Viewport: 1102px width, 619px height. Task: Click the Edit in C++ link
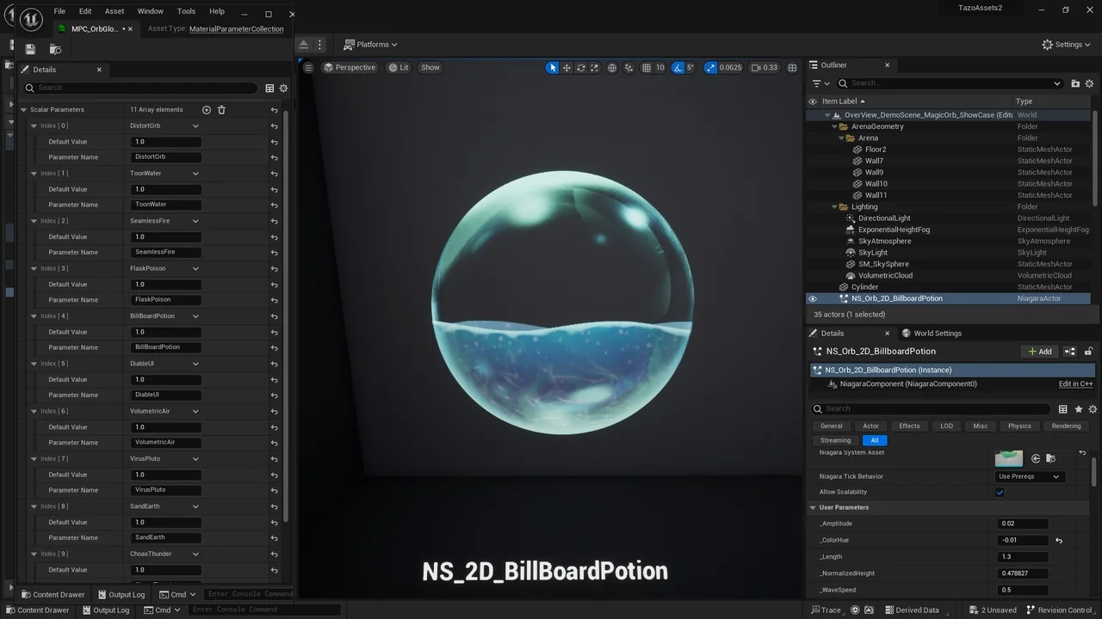(x=1074, y=383)
